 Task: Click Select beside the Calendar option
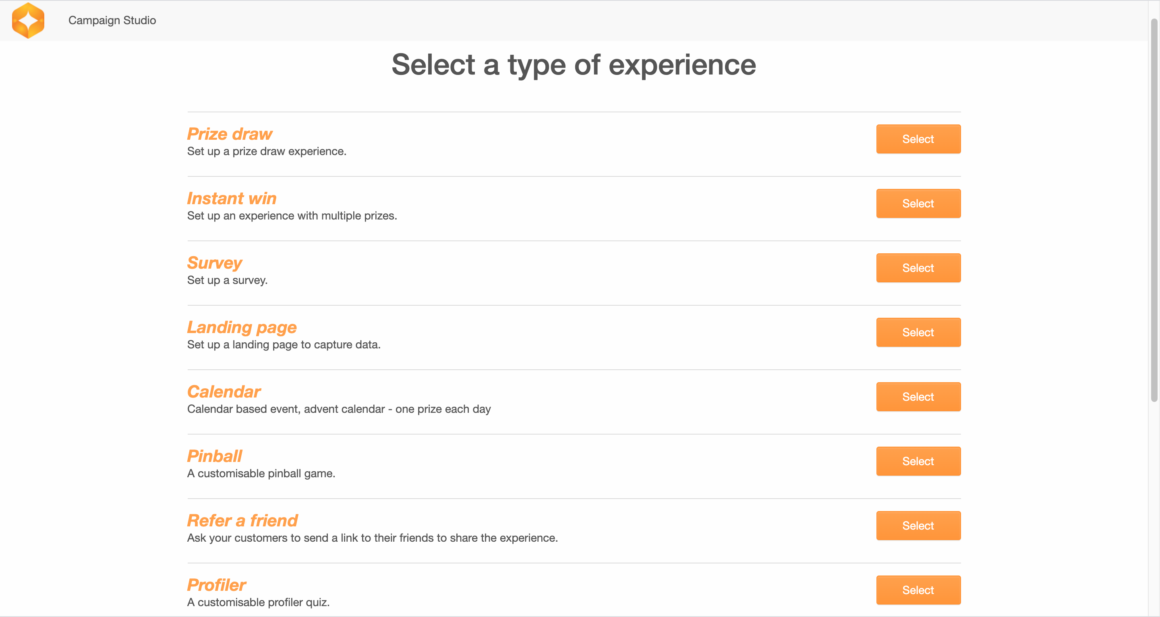click(918, 397)
